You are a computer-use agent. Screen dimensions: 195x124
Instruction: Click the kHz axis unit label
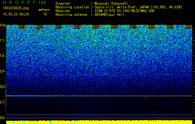click(x=3, y=25)
